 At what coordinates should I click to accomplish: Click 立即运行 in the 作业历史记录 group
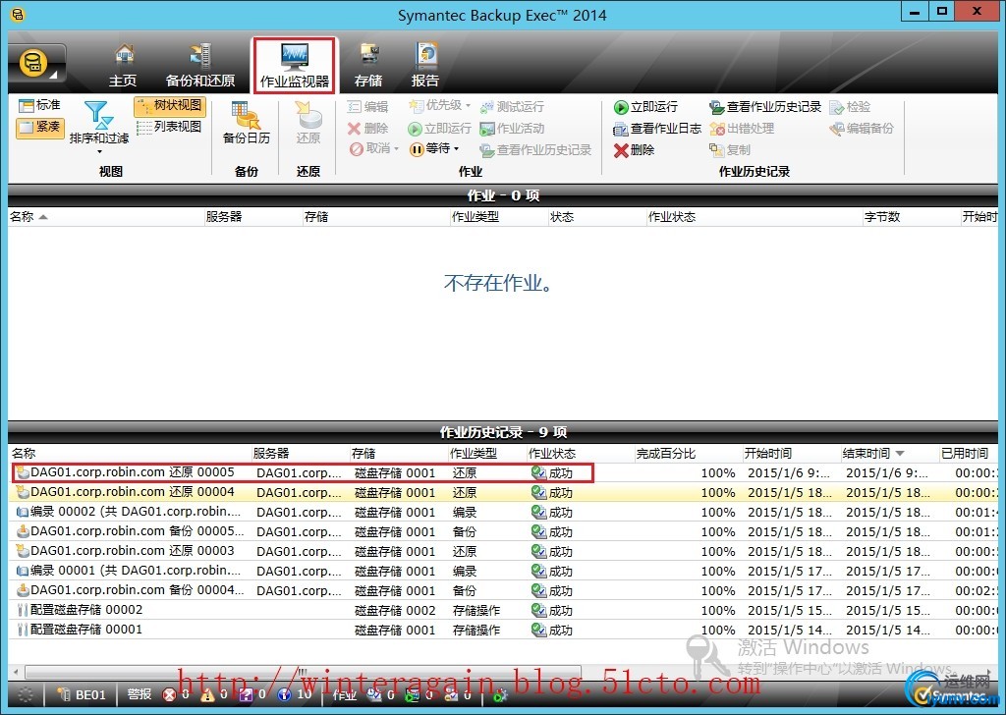[x=645, y=106]
